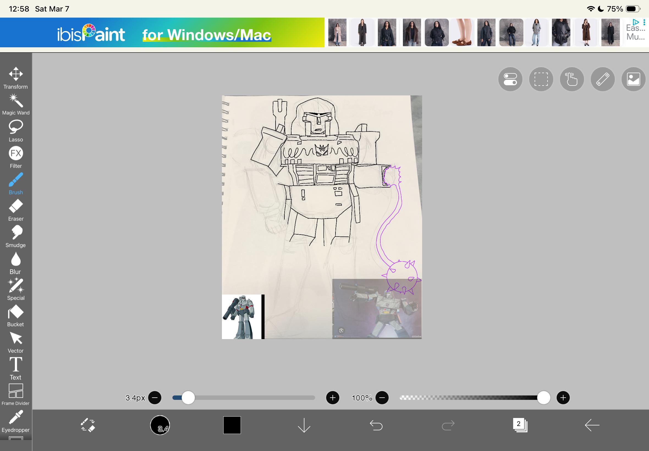Select the Eyedropper tool
The height and width of the screenshot is (451, 649).
[x=16, y=421]
